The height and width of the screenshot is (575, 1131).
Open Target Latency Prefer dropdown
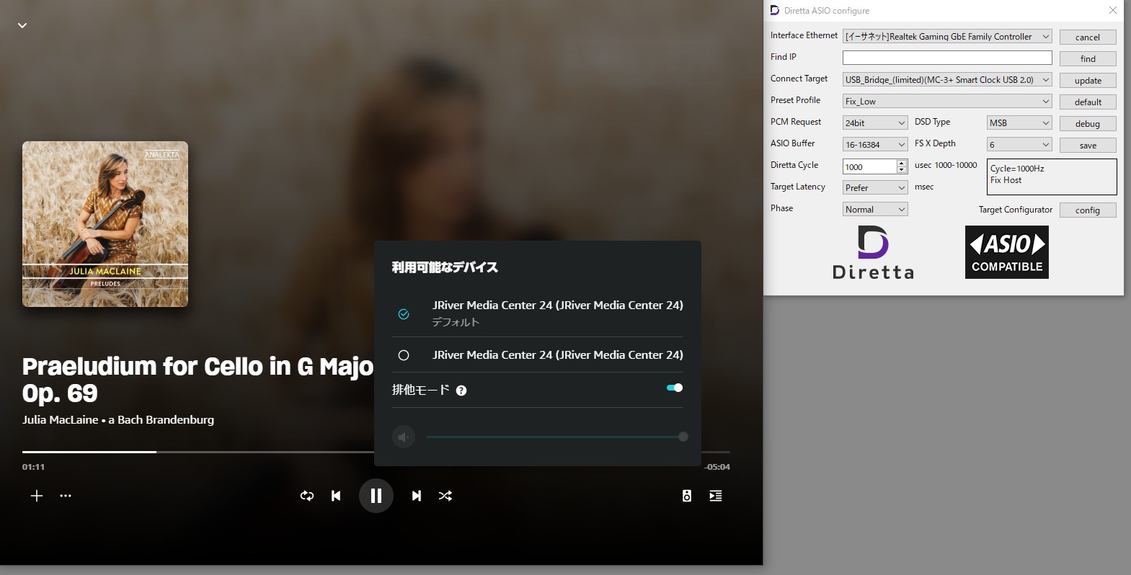[875, 187]
